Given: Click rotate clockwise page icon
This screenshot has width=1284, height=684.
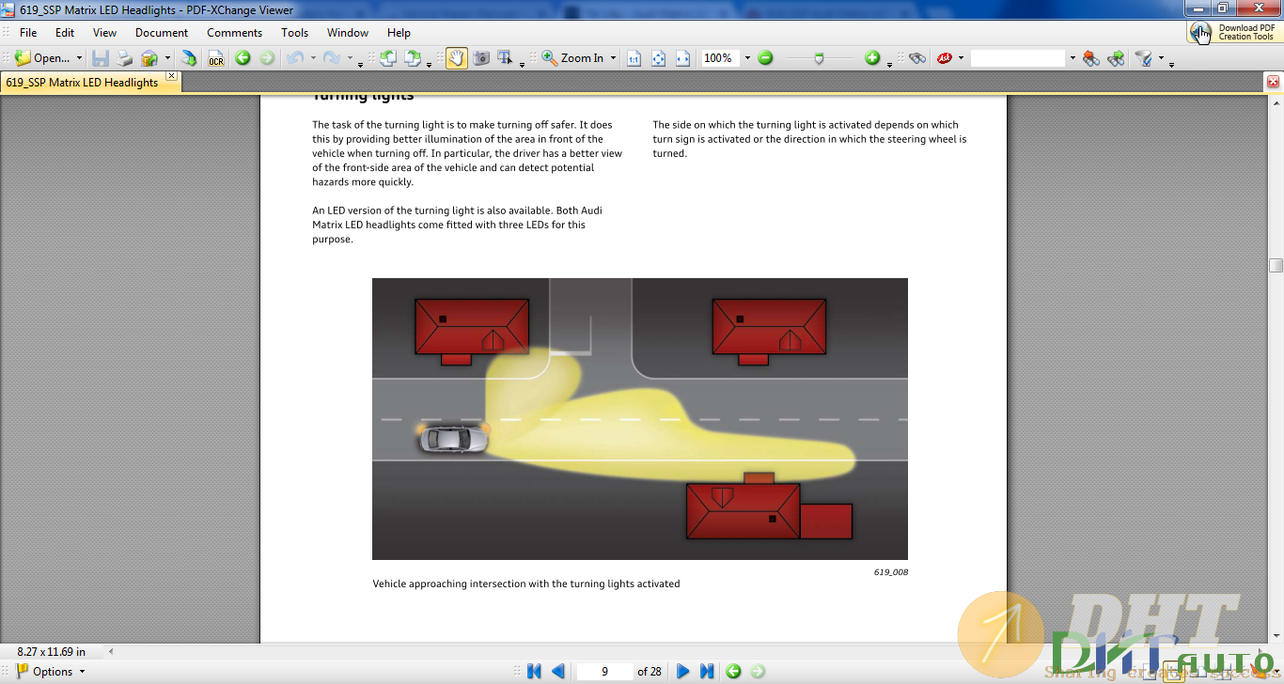Looking at the screenshot, I should pos(413,58).
